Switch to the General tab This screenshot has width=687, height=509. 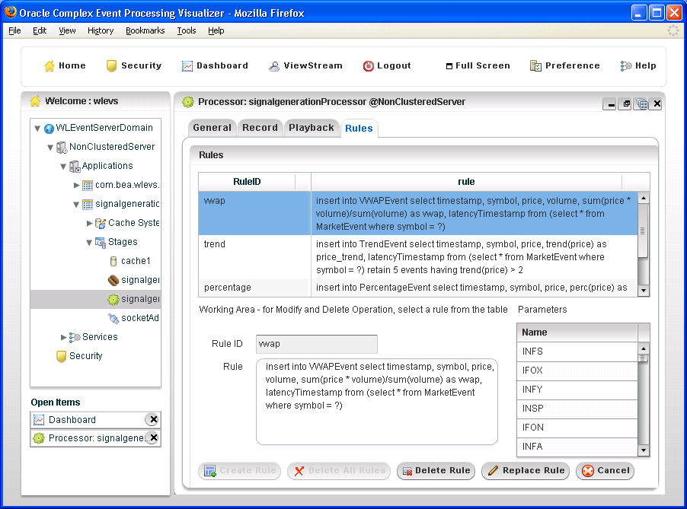[x=212, y=128]
